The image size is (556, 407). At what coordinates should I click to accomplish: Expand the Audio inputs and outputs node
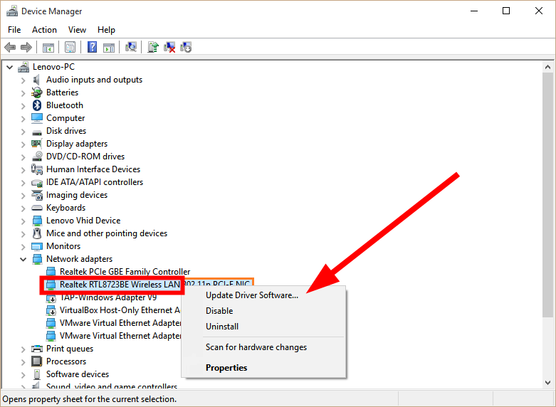23,80
